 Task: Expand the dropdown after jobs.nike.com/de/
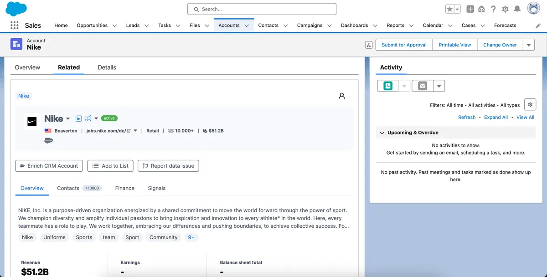click(x=135, y=131)
